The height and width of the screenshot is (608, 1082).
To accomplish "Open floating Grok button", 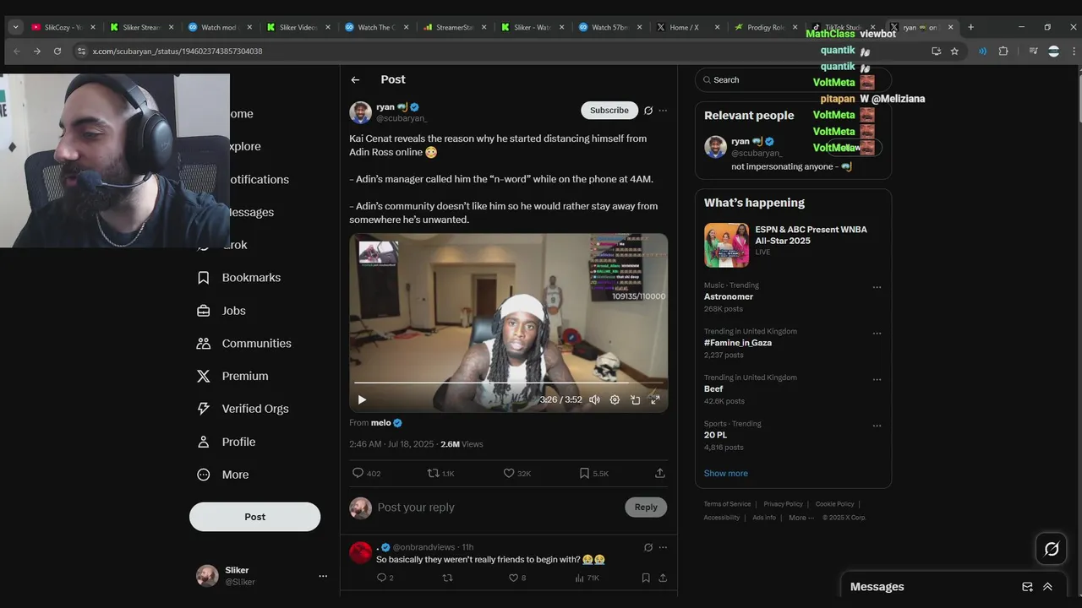I will coord(1052,549).
